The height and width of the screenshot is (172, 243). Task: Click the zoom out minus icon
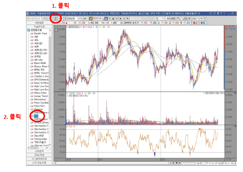pyautogui.click(x=229, y=163)
